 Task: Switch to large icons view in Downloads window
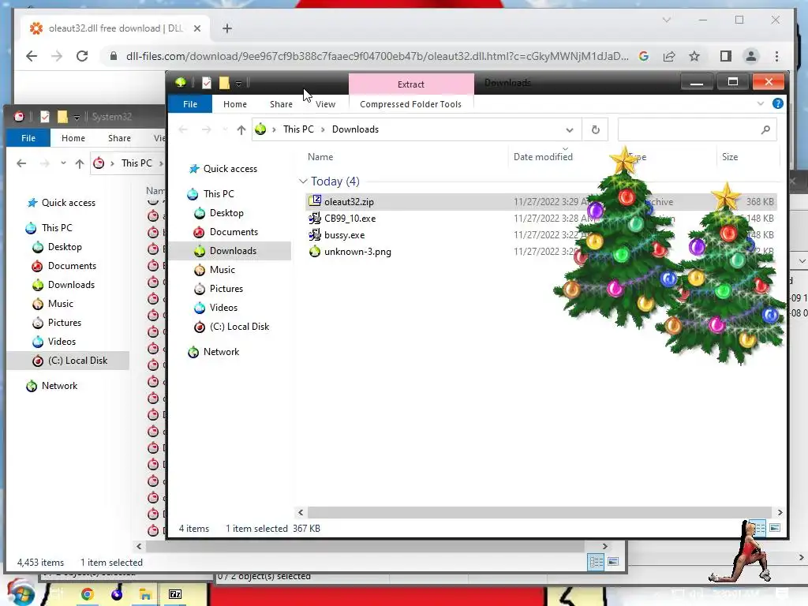click(x=775, y=528)
